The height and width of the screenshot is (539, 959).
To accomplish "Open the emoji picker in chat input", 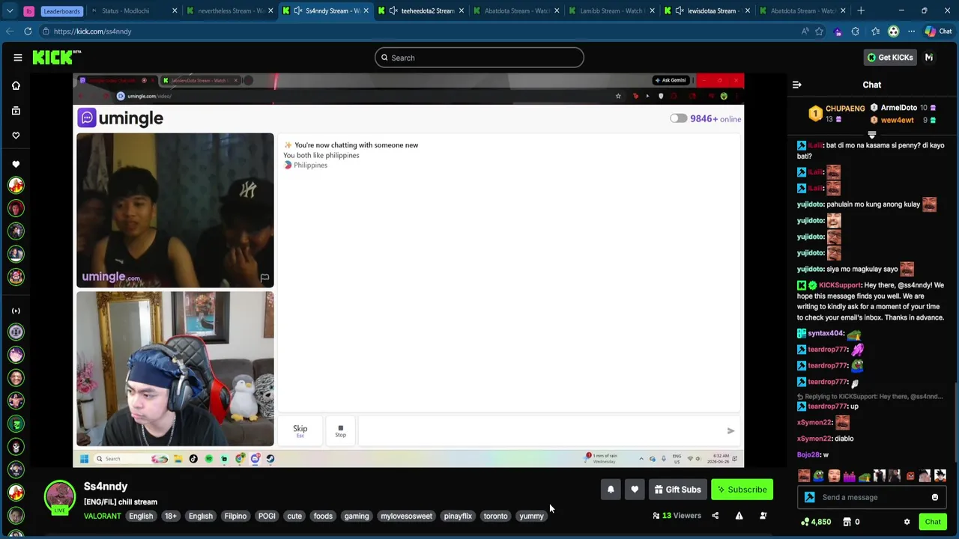I will (934, 497).
